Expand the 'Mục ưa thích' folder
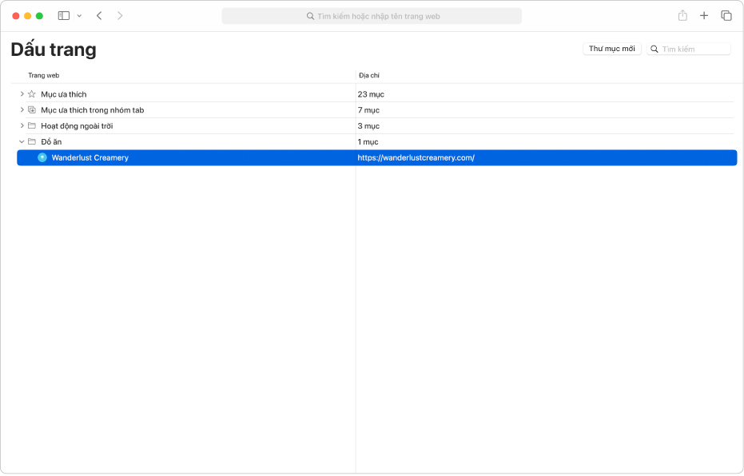 [x=22, y=94]
